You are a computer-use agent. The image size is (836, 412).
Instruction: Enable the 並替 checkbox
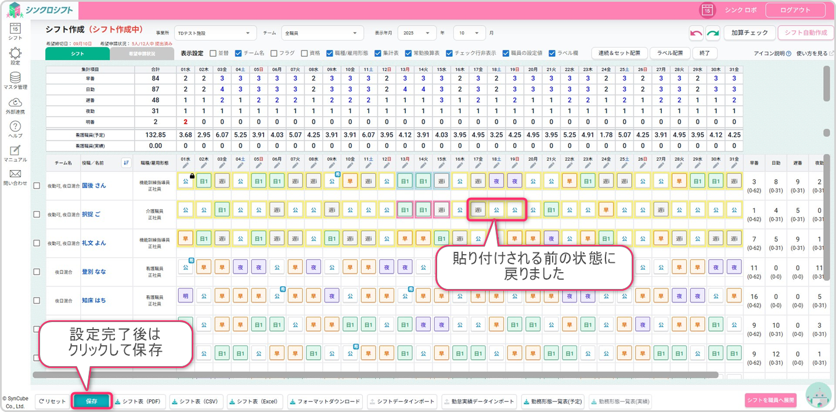(212, 53)
